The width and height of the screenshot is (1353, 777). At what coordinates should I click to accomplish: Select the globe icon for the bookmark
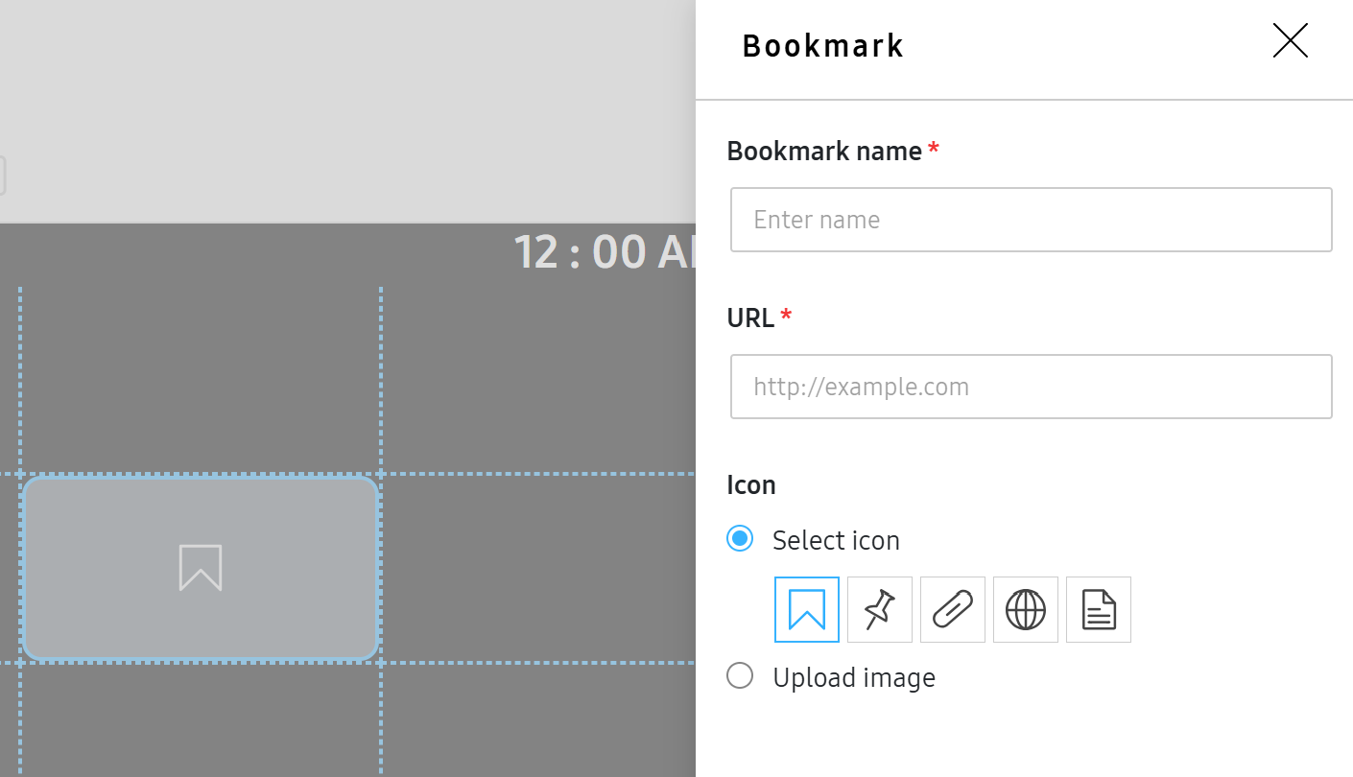click(x=1025, y=609)
